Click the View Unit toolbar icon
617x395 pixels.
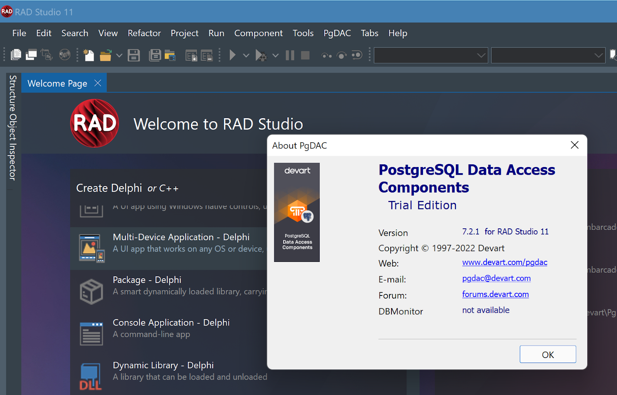(x=16, y=55)
